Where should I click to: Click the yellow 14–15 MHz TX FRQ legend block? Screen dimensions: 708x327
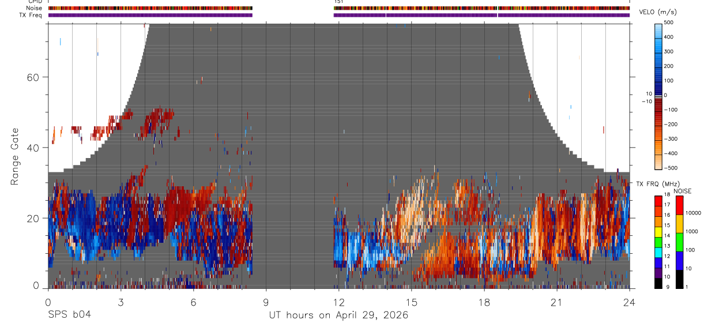tap(658, 231)
